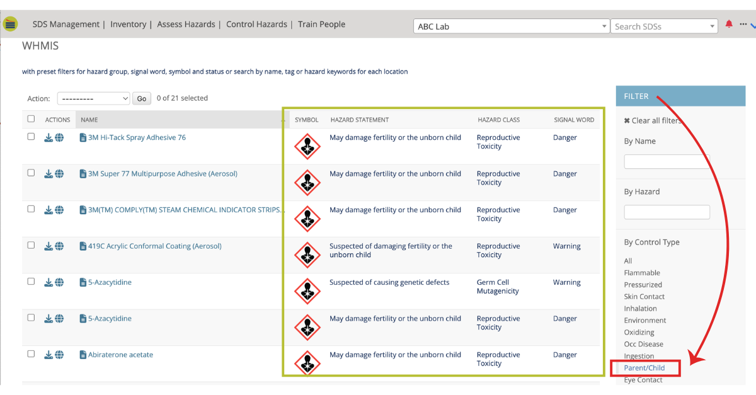The height and width of the screenshot is (395, 756).
Task: Check the box for 419C Acrylic Conformal Coating
Action: pyautogui.click(x=31, y=245)
